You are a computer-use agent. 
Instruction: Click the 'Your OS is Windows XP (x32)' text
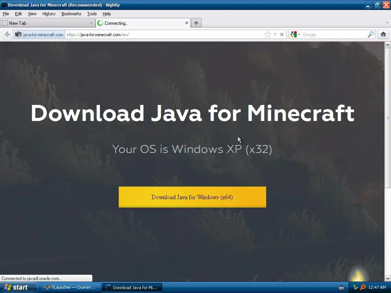point(192,149)
